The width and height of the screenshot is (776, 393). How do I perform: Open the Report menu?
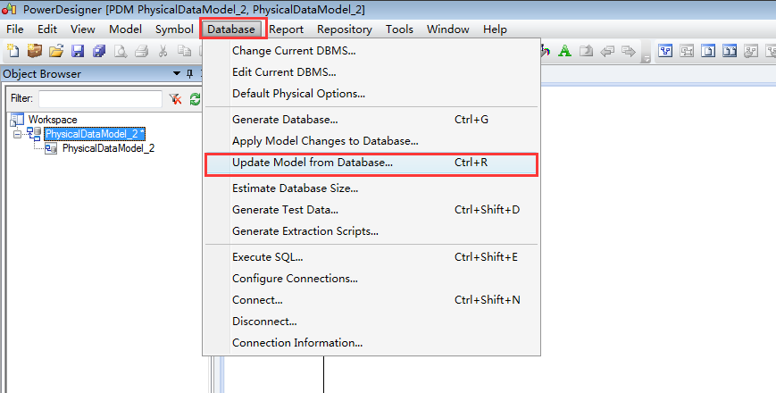click(x=286, y=29)
